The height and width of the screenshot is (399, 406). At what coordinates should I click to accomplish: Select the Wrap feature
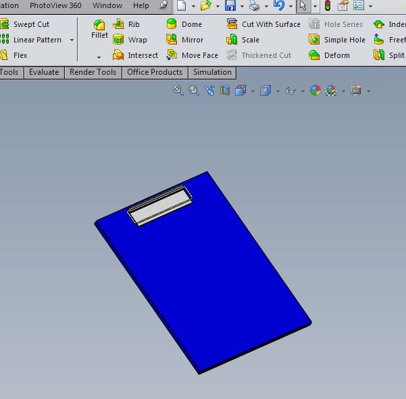pyautogui.click(x=130, y=40)
